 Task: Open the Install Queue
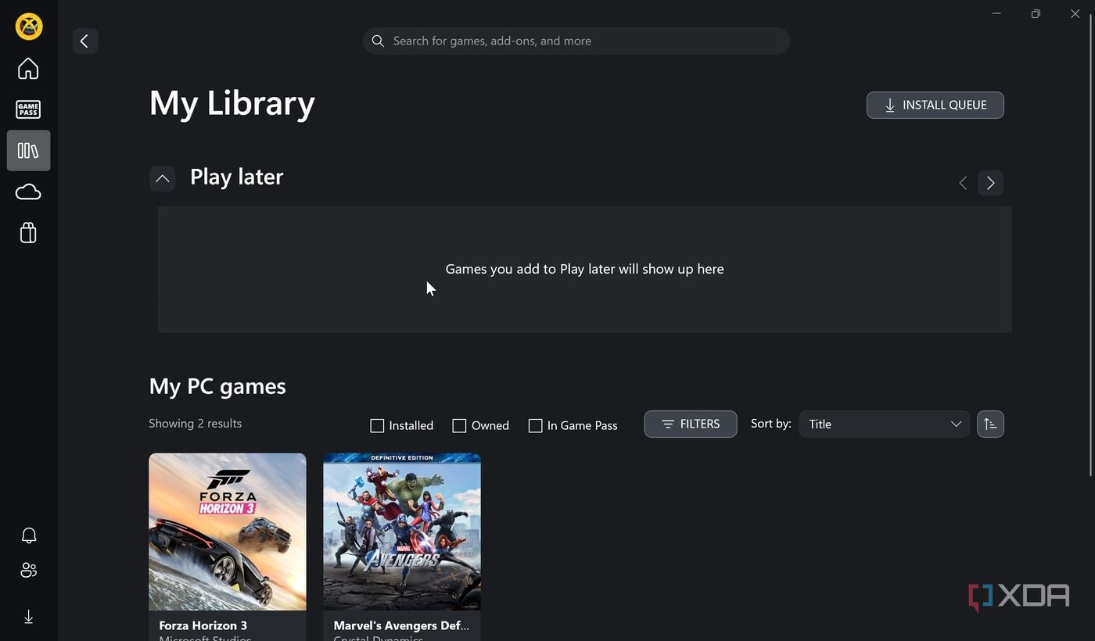coord(935,105)
